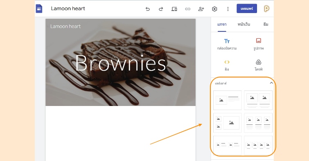Insert a text box (กล่องข้อความ)
Image resolution: width=309 pixels, height=161 pixels.
[x=227, y=44]
